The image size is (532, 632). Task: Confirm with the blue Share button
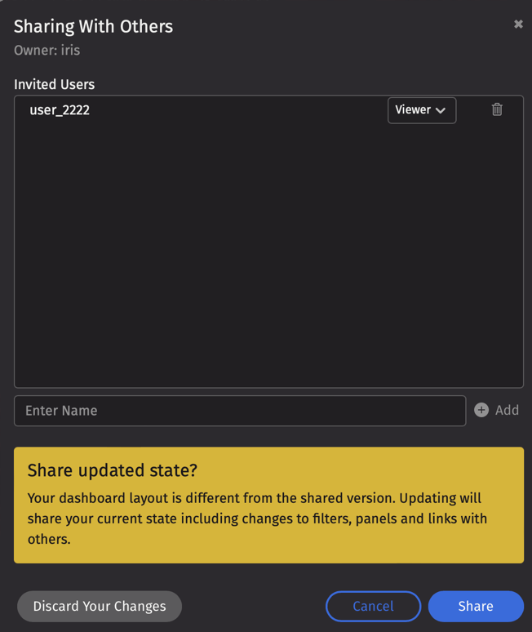[476, 606]
